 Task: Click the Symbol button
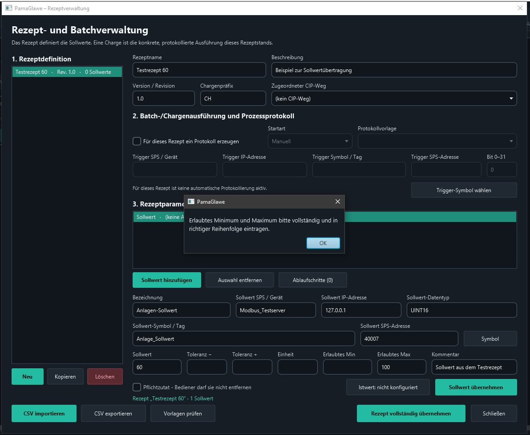(490, 338)
